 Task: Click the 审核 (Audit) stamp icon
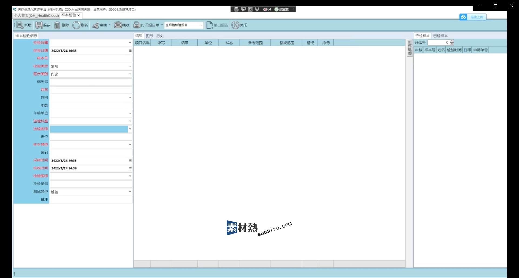coord(95,25)
